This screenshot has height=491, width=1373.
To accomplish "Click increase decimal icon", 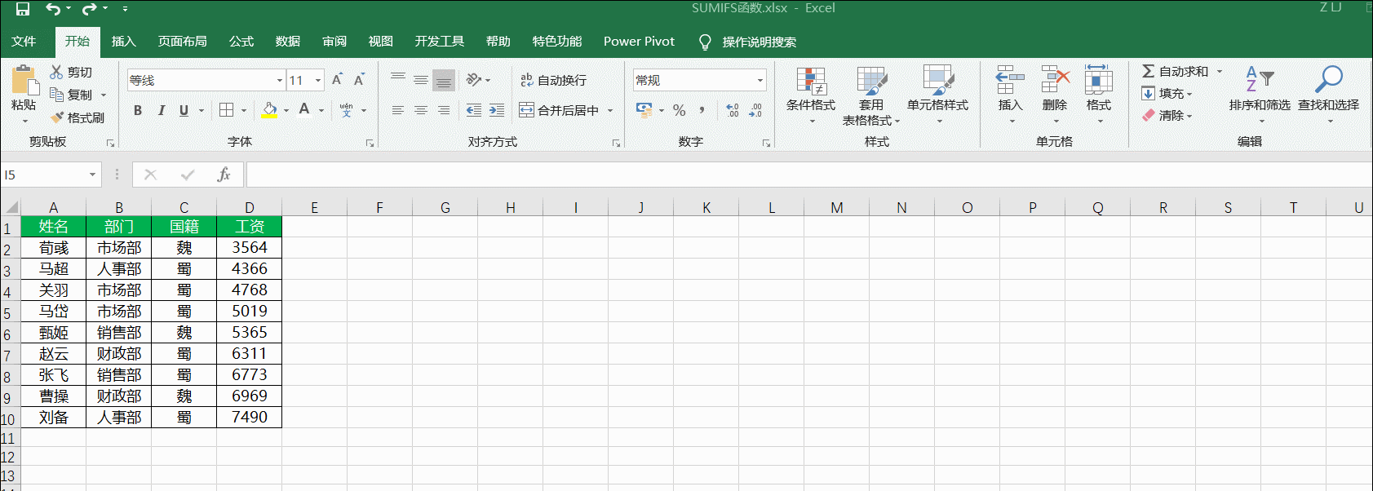I will [x=732, y=110].
